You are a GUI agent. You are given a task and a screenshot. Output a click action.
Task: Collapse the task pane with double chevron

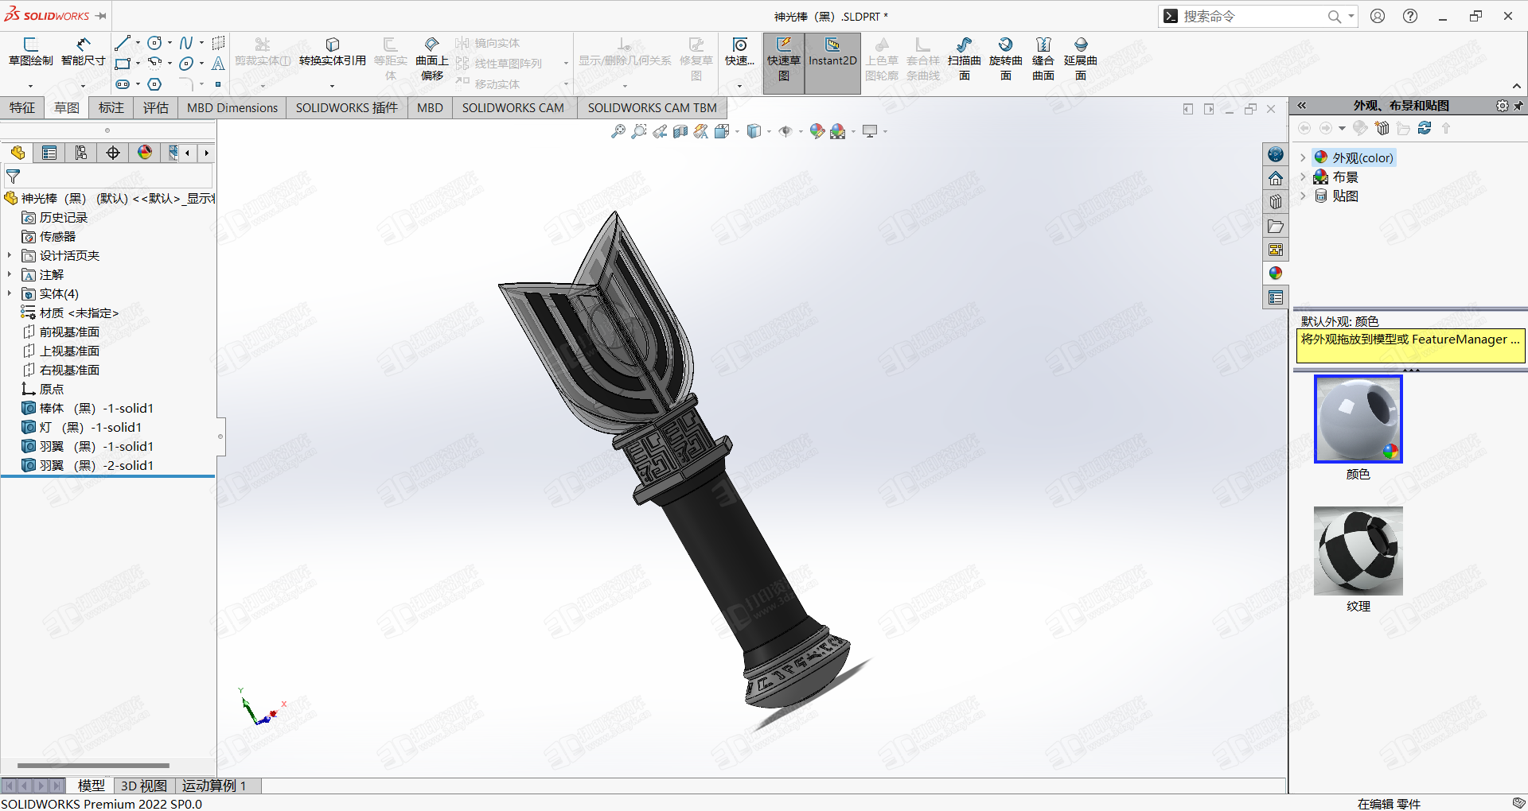click(1302, 106)
